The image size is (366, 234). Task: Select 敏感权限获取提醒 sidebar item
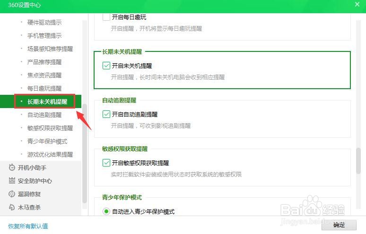coord(50,128)
